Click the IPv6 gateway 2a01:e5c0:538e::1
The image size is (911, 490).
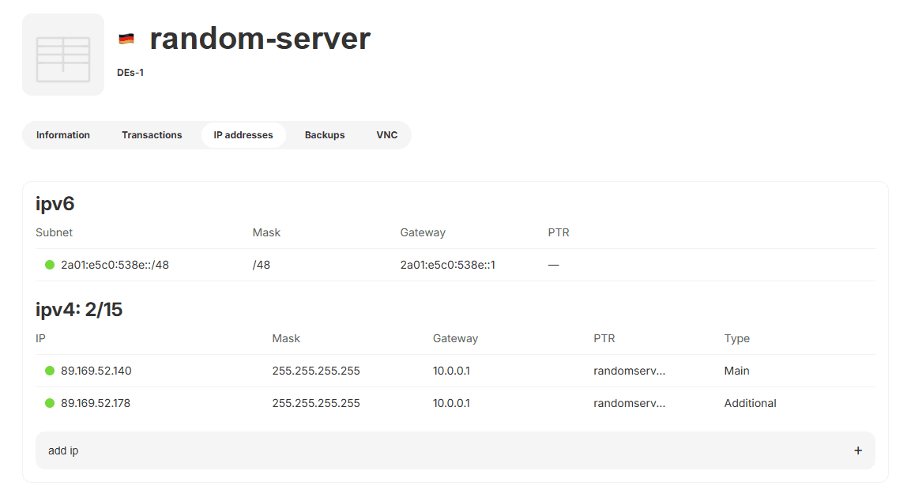[447, 265]
